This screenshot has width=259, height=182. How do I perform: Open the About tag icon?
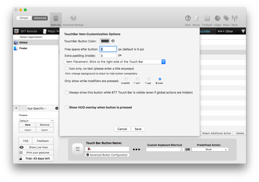coord(226,18)
